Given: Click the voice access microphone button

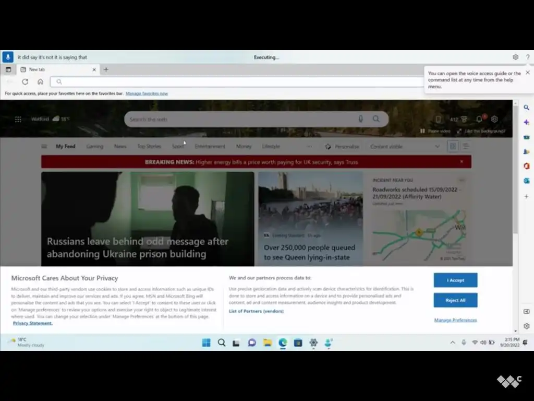Looking at the screenshot, I should point(8,57).
